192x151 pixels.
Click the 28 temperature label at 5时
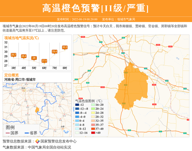pyautogui.click(x=34, y=58)
